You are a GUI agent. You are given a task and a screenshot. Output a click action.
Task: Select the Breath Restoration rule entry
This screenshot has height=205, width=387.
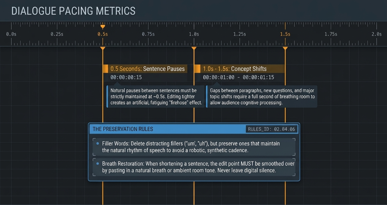194,167
